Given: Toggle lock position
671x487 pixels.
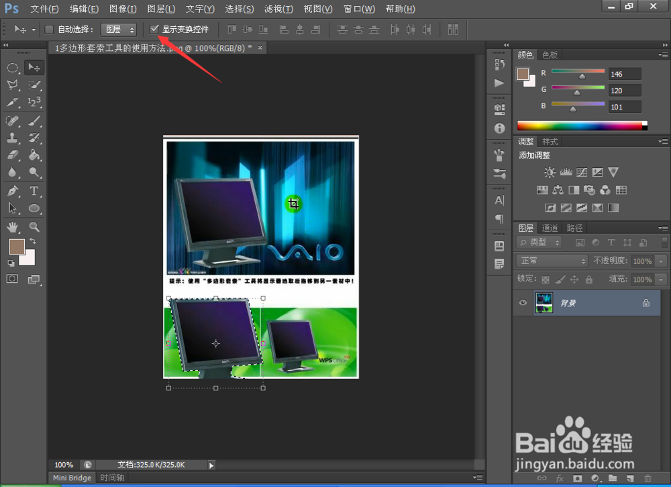Looking at the screenshot, I should click(574, 279).
